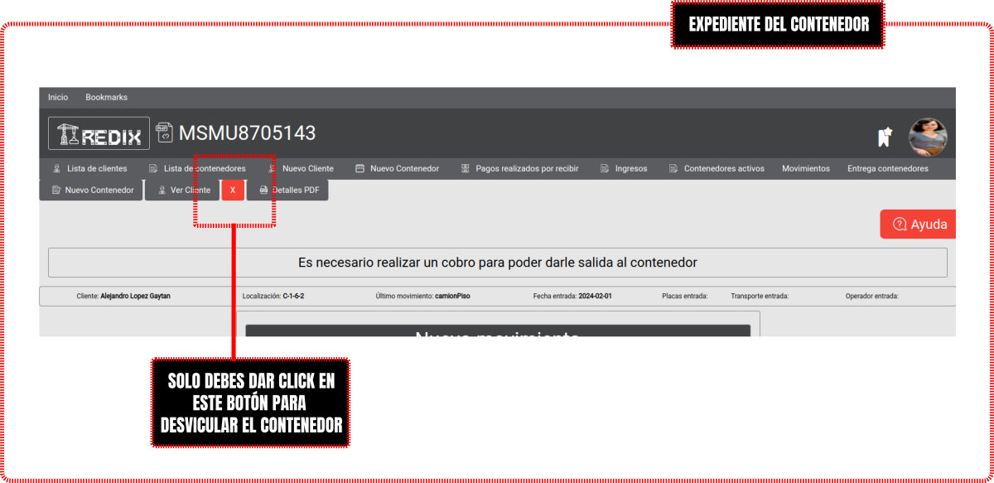Open the PDF icon beside MSMU8705143

[164, 133]
